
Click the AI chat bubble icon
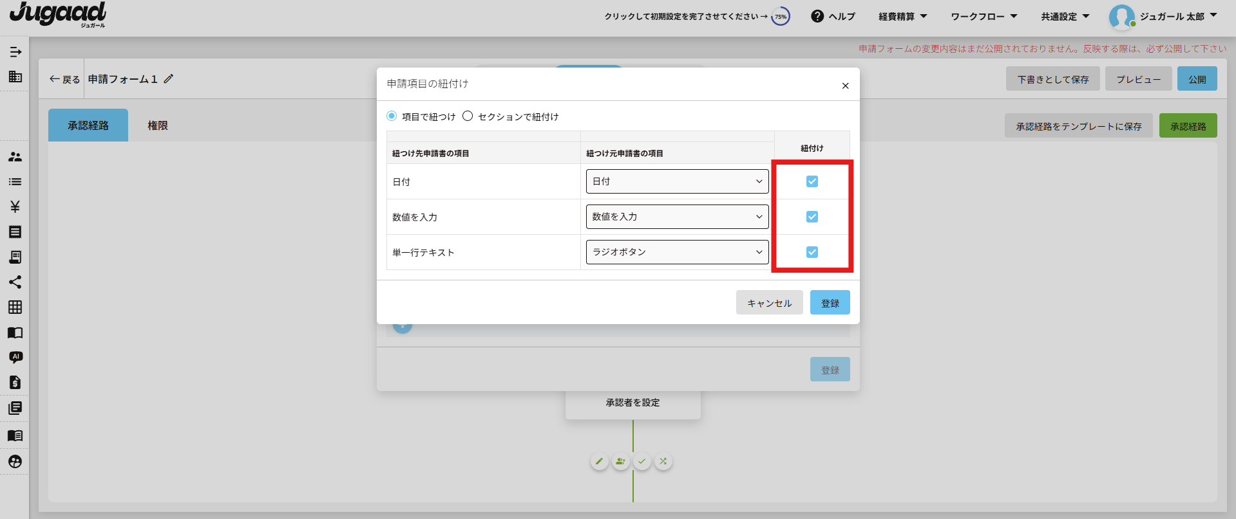click(x=15, y=357)
